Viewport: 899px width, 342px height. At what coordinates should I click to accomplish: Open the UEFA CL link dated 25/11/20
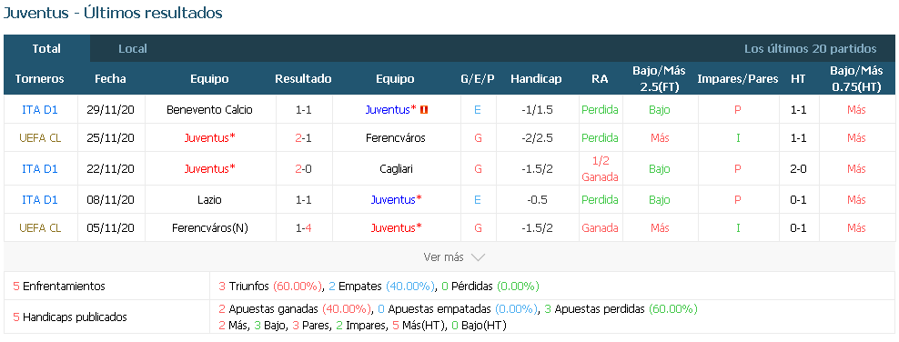coord(39,138)
